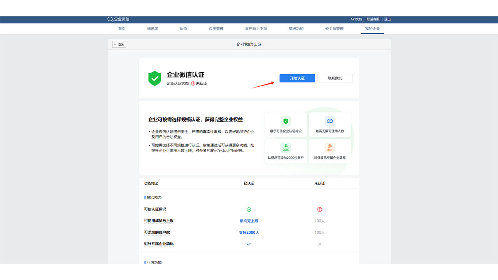
Task: Click green shield in 可信认证标识 row
Action: (x=249, y=209)
